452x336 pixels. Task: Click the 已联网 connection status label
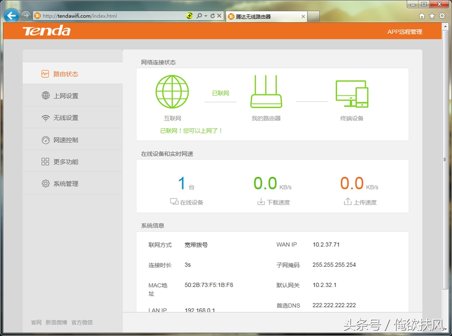pos(220,93)
